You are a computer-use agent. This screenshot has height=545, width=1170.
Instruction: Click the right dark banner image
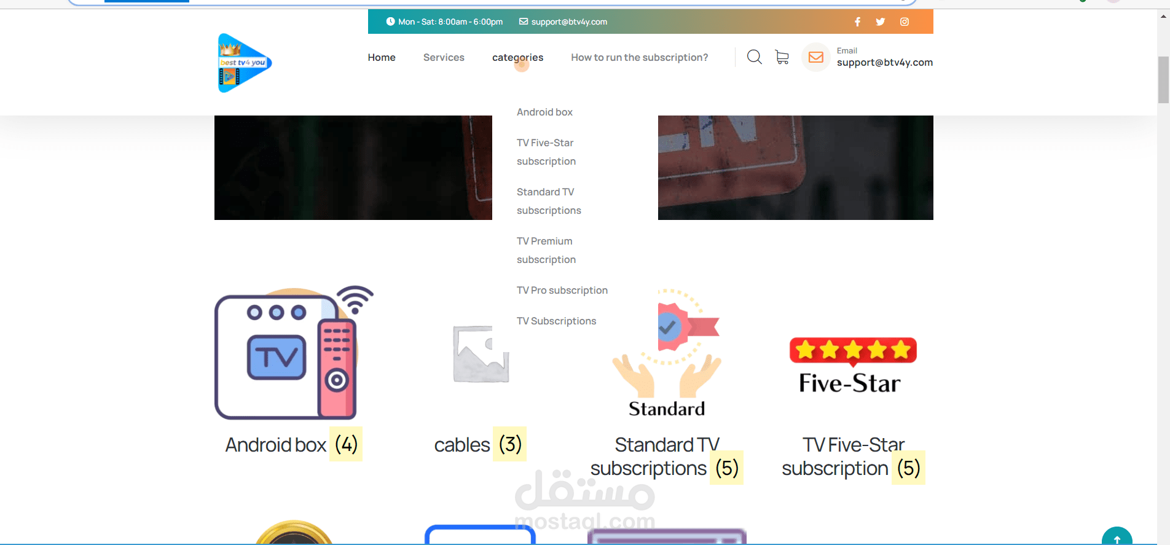tap(796, 168)
